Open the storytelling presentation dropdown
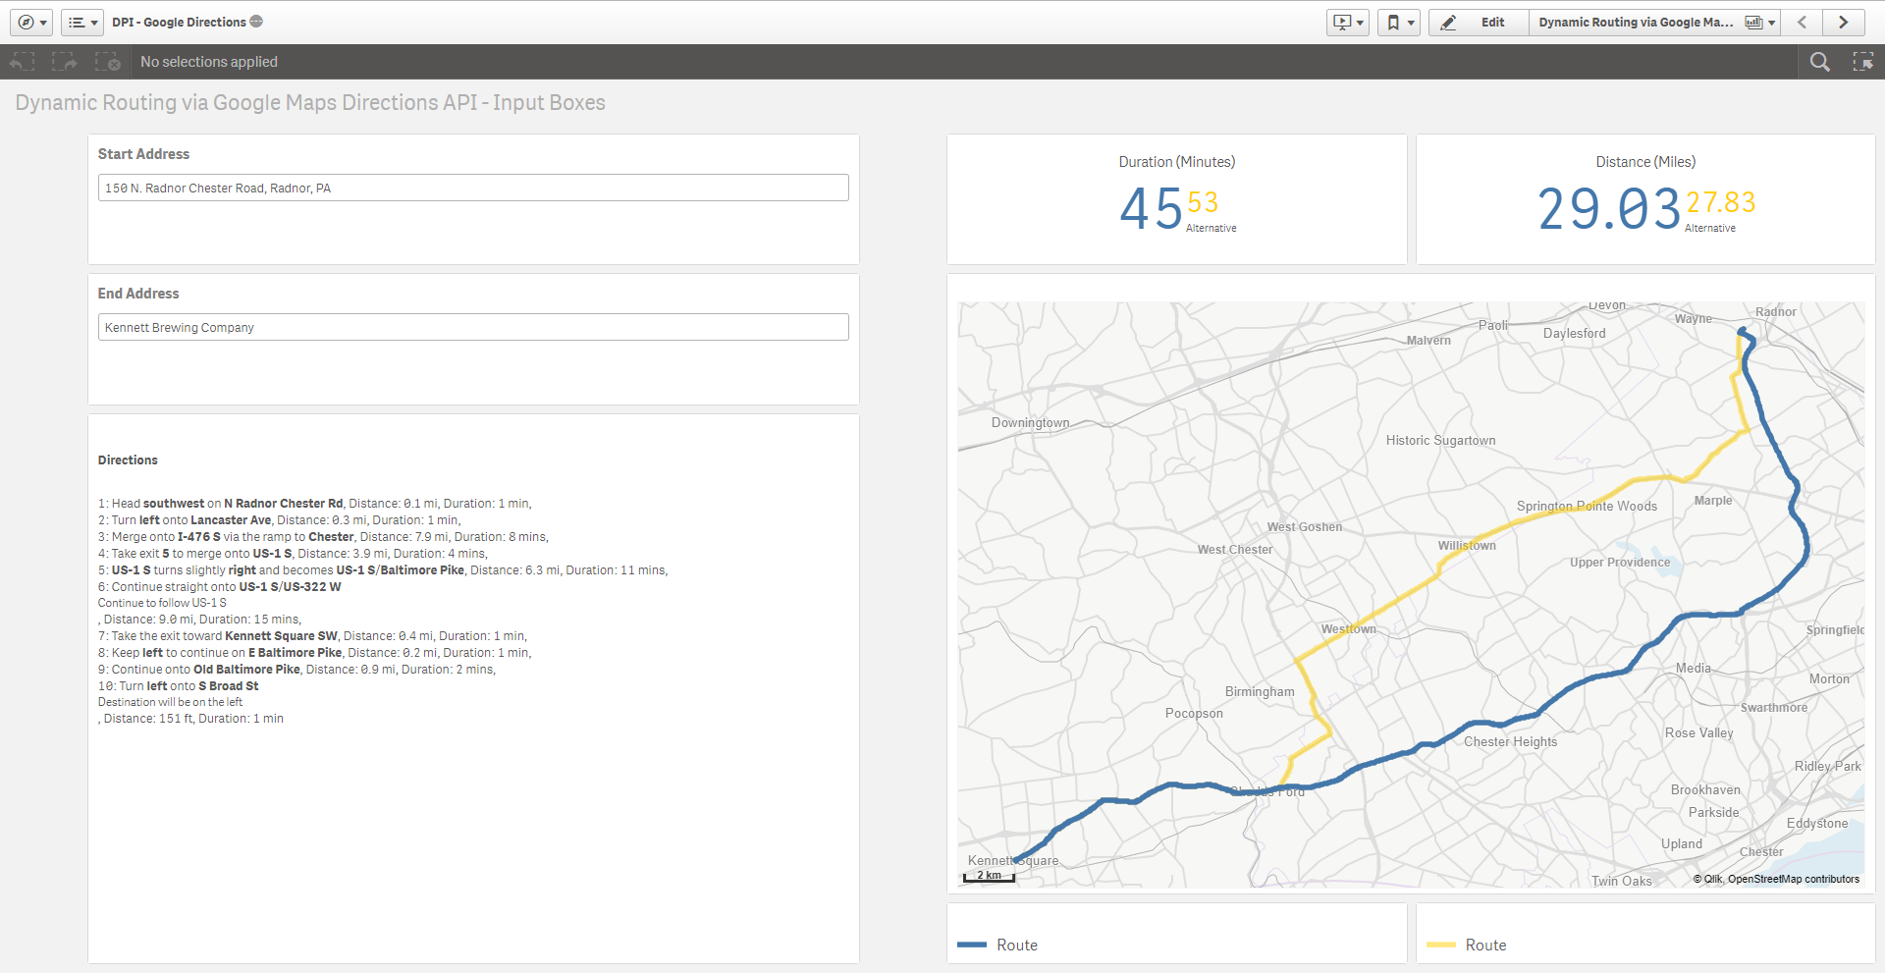Screen dimensions: 1885x973 [x=1348, y=23]
